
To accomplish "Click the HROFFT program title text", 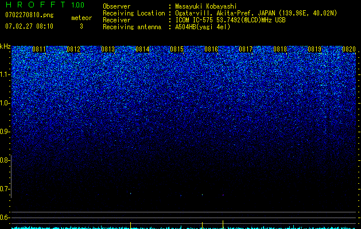I will (36, 5).
